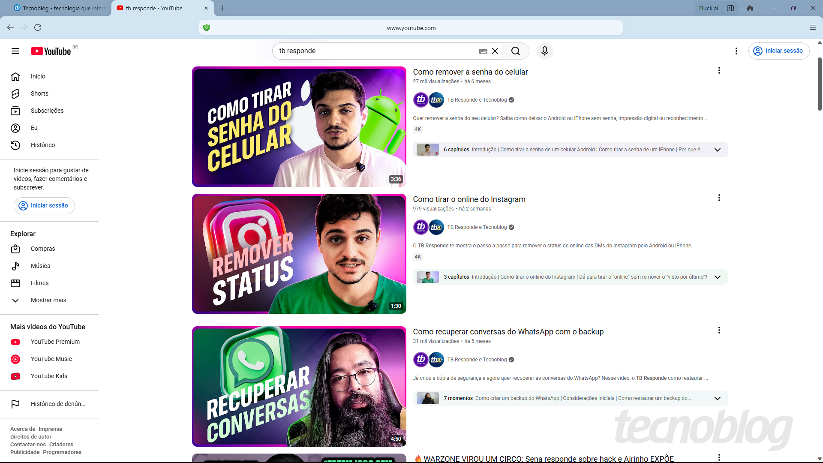Open Histórico de denúncias
The width and height of the screenshot is (823, 463).
[49, 404]
